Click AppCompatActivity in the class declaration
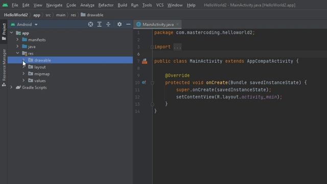The height and width of the screenshot is (184, 327). (x=270, y=61)
